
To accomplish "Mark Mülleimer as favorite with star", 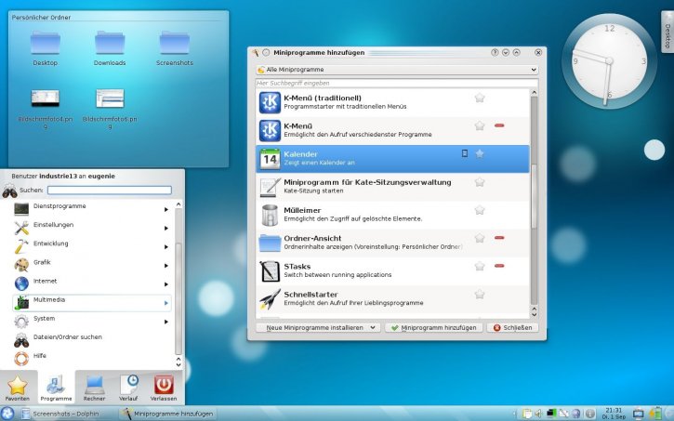I will coord(480,210).
